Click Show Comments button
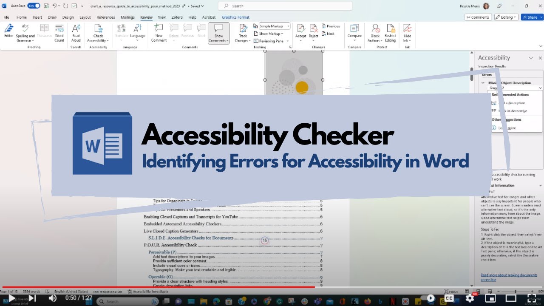Viewport: 544px width, 306px height. (219, 33)
